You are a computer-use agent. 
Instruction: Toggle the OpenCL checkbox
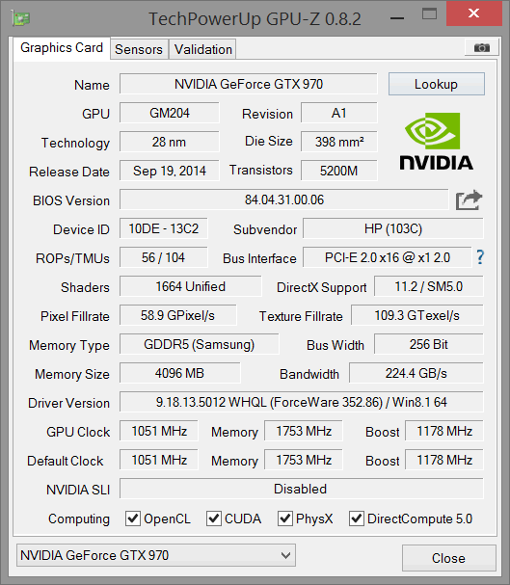point(133,519)
